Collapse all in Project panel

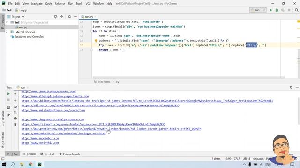61,17
